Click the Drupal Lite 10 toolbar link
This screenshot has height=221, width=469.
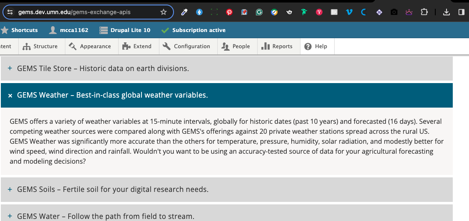pyautogui.click(x=125, y=30)
